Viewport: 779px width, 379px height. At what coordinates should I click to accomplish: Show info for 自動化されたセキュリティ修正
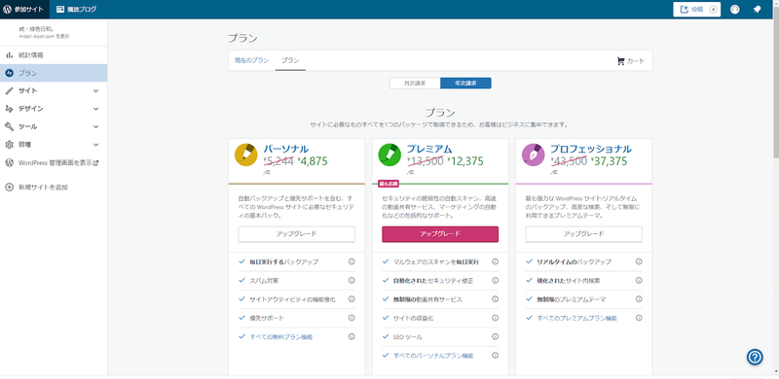[x=495, y=280]
